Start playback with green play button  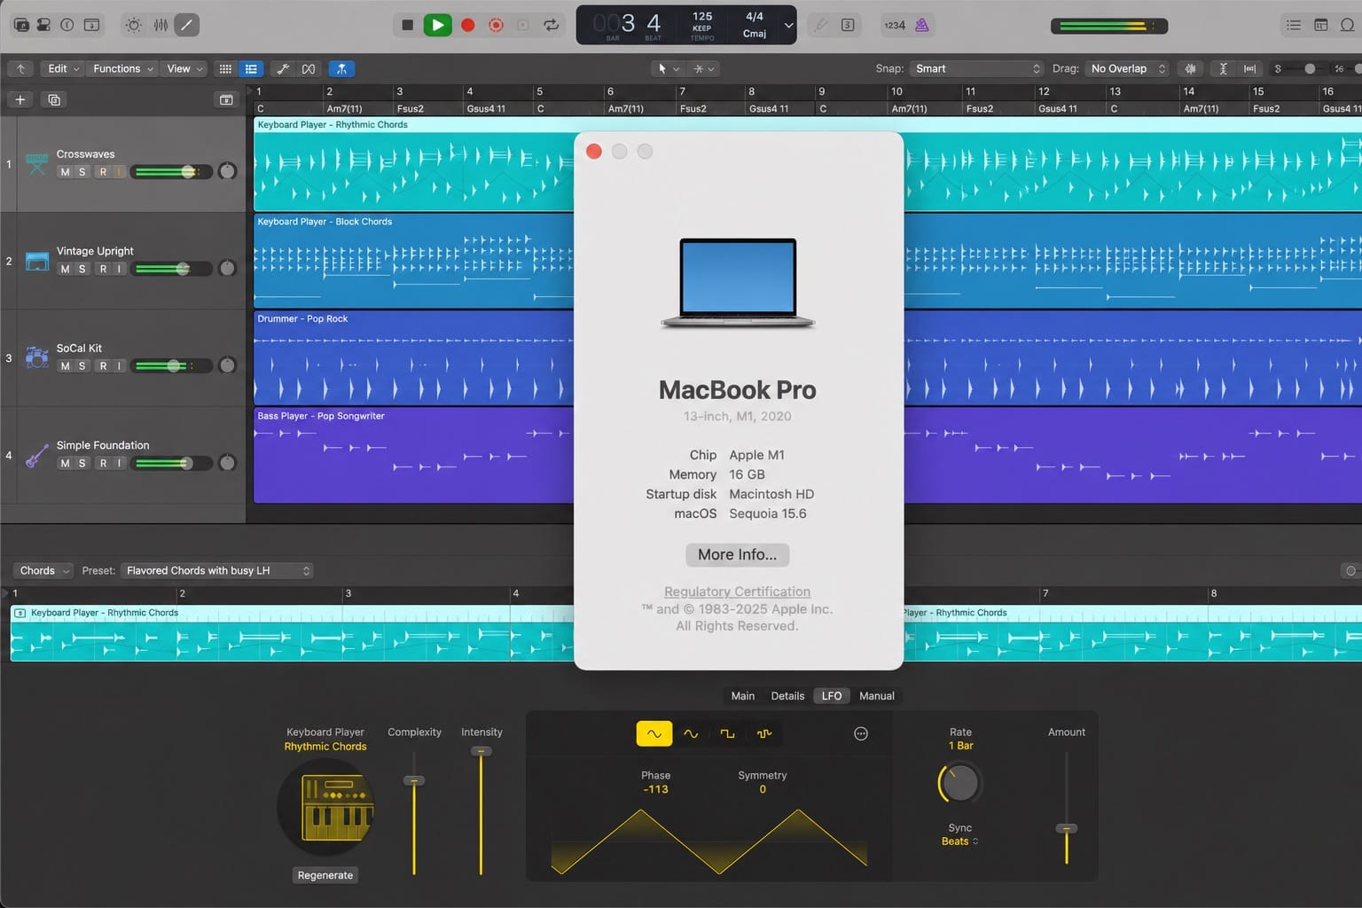(437, 25)
